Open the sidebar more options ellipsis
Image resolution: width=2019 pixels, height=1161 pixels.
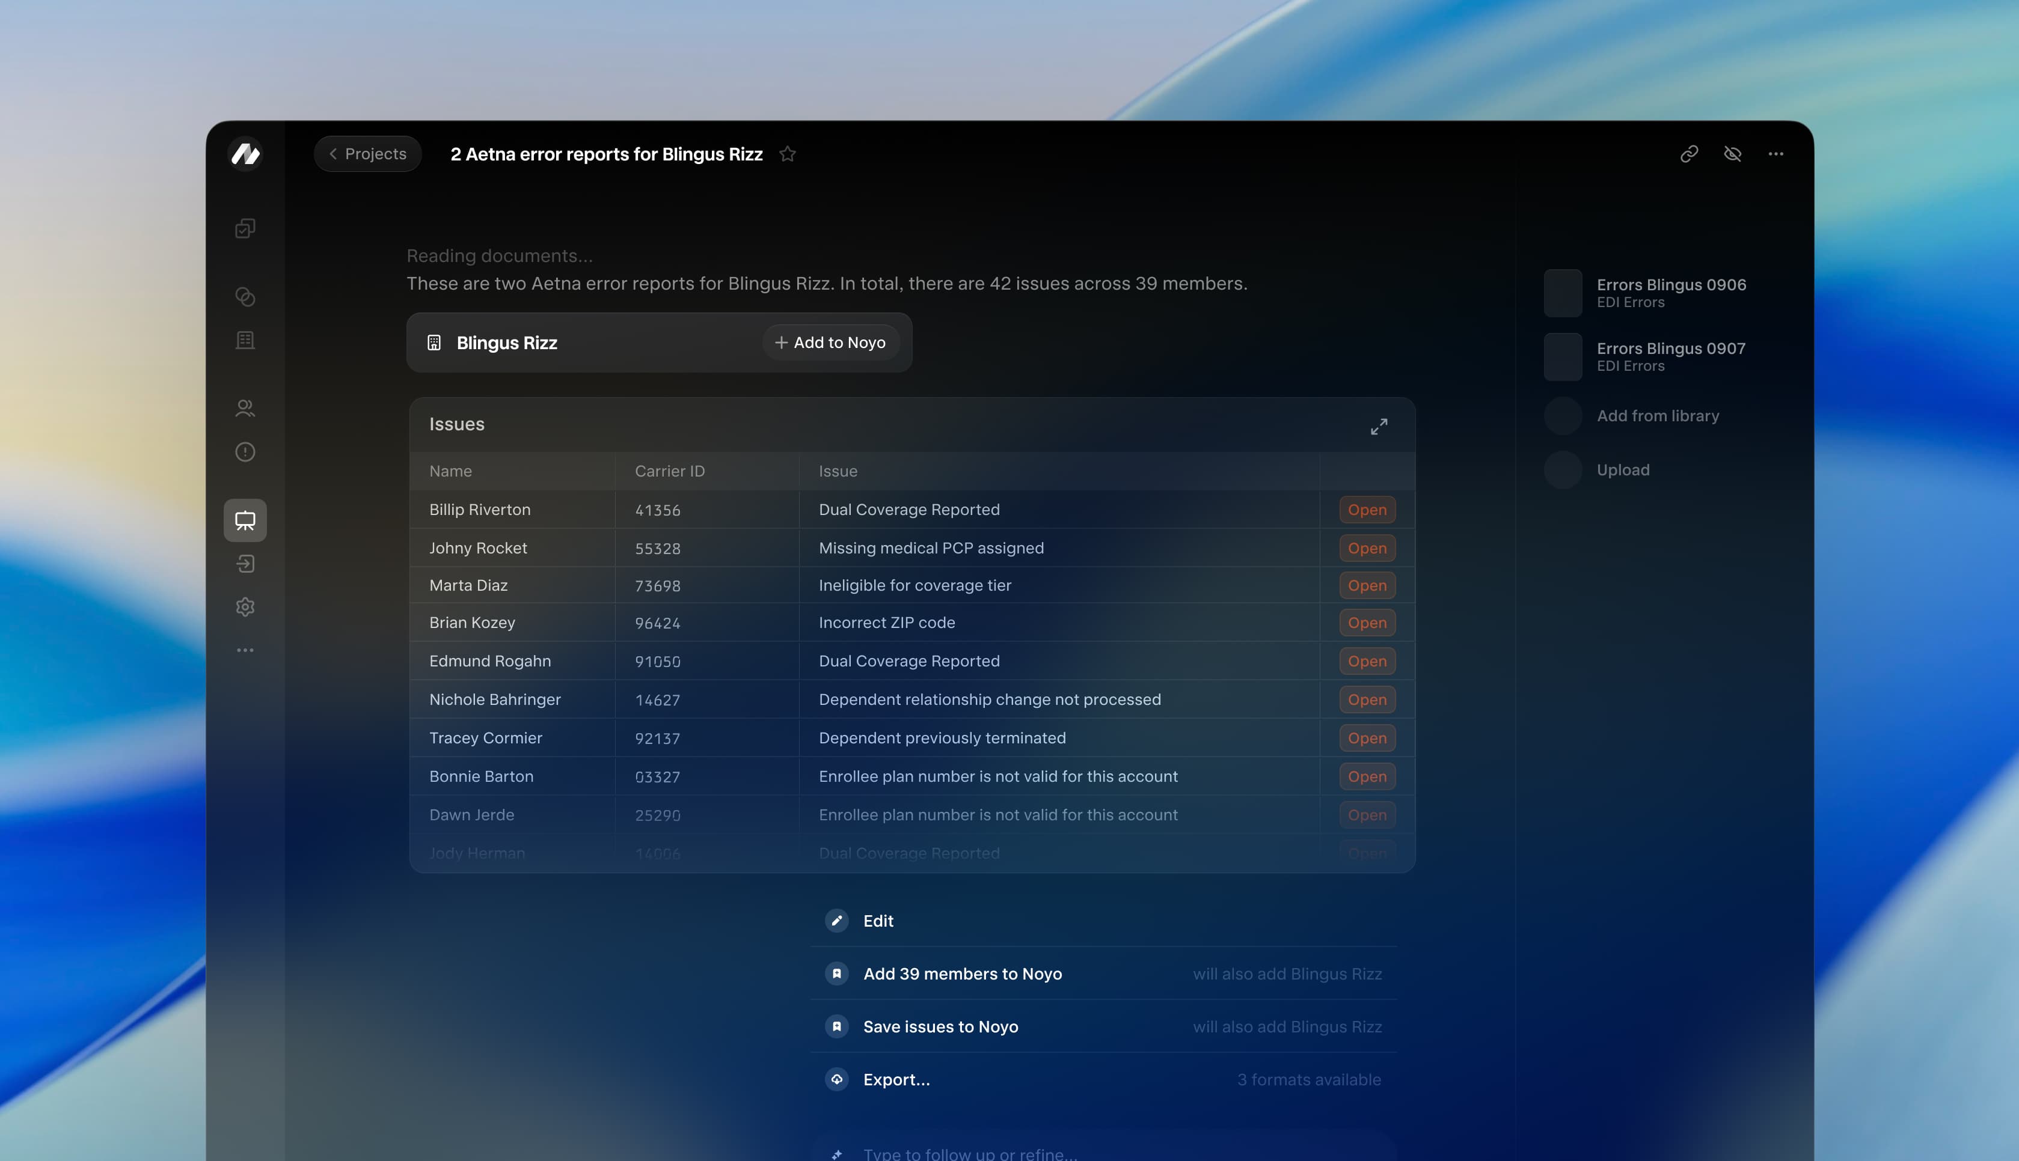click(245, 650)
